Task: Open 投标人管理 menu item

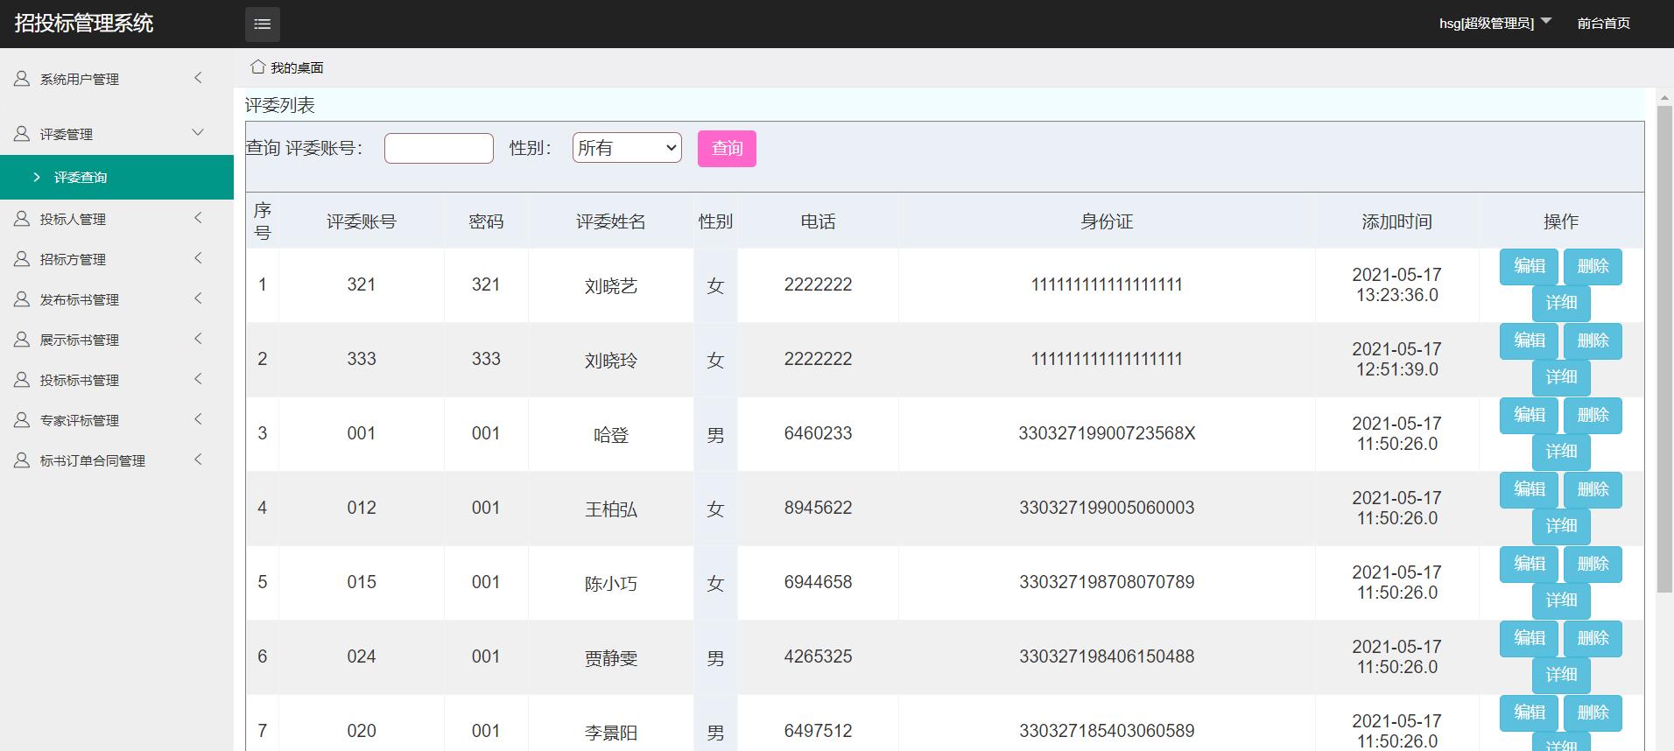Action: tap(116, 219)
